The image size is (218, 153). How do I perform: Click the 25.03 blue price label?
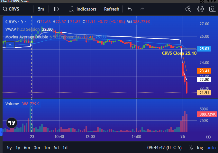pyautogui.click(x=204, y=49)
